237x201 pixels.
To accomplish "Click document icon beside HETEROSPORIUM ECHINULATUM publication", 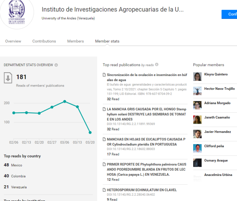I will [104, 190].
